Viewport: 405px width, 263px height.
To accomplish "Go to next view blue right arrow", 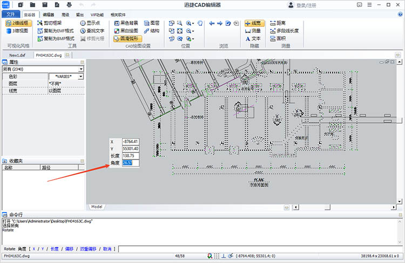I will pyautogui.click(x=220, y=24).
